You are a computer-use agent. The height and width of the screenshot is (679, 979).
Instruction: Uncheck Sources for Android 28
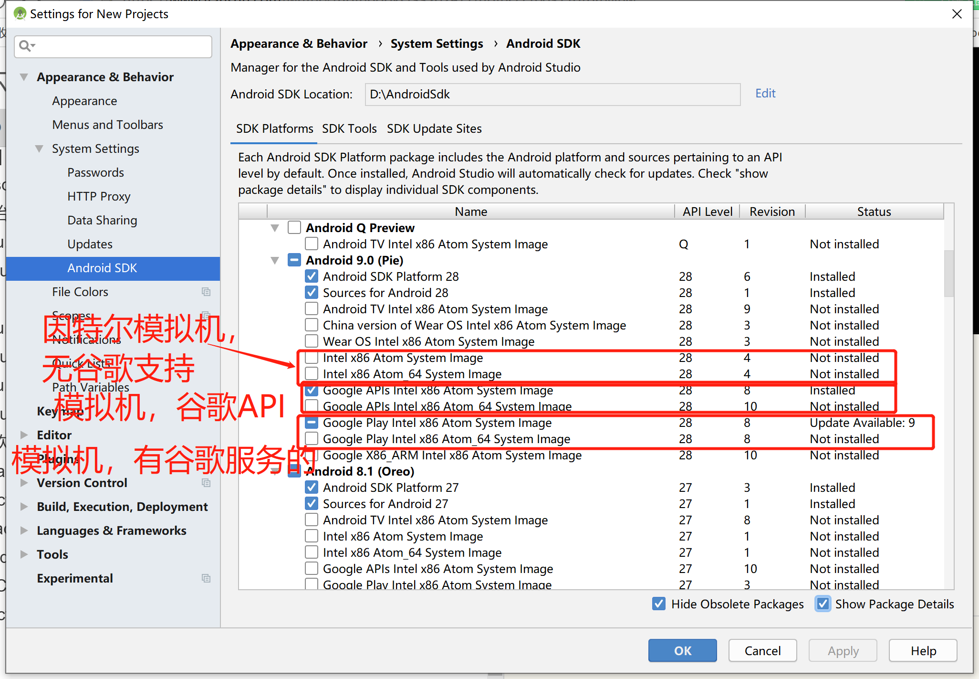coord(312,293)
